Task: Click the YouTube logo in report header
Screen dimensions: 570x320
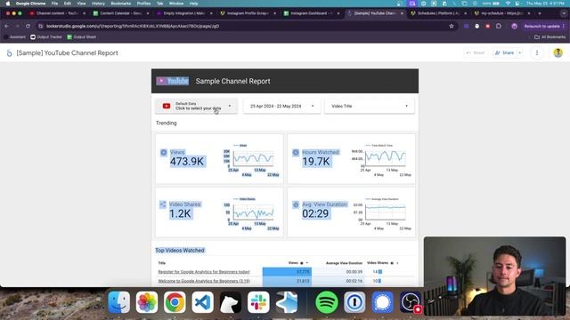Action: [x=172, y=81]
